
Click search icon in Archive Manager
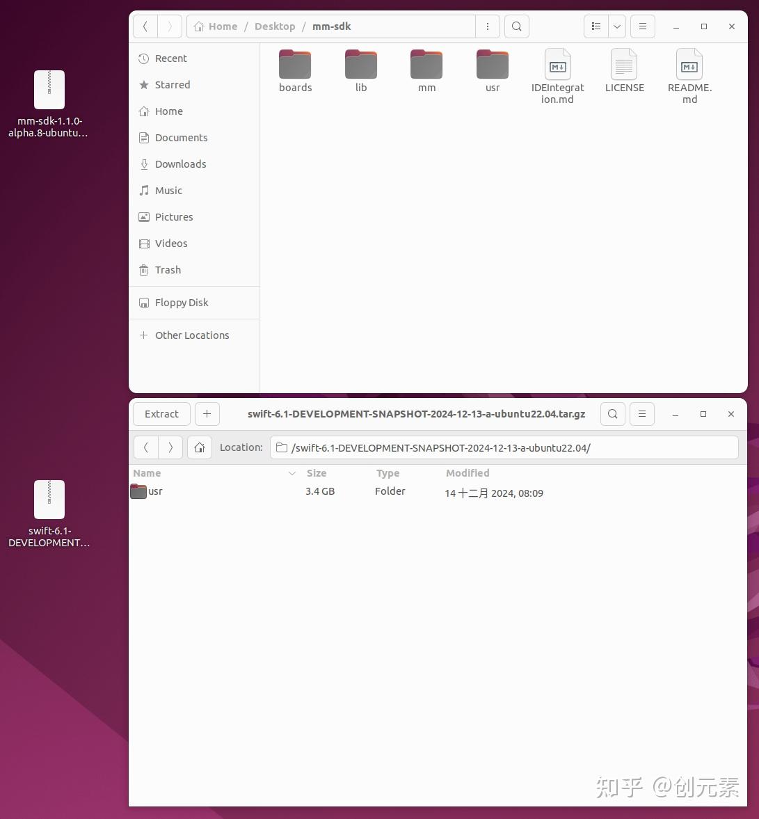613,414
